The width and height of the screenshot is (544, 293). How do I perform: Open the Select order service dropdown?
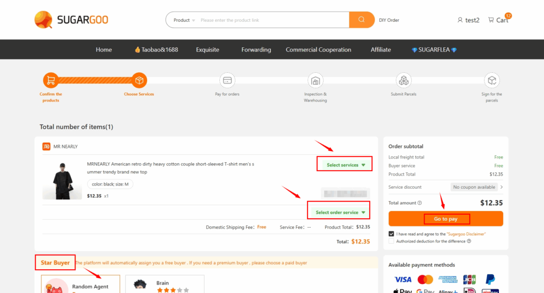point(341,212)
